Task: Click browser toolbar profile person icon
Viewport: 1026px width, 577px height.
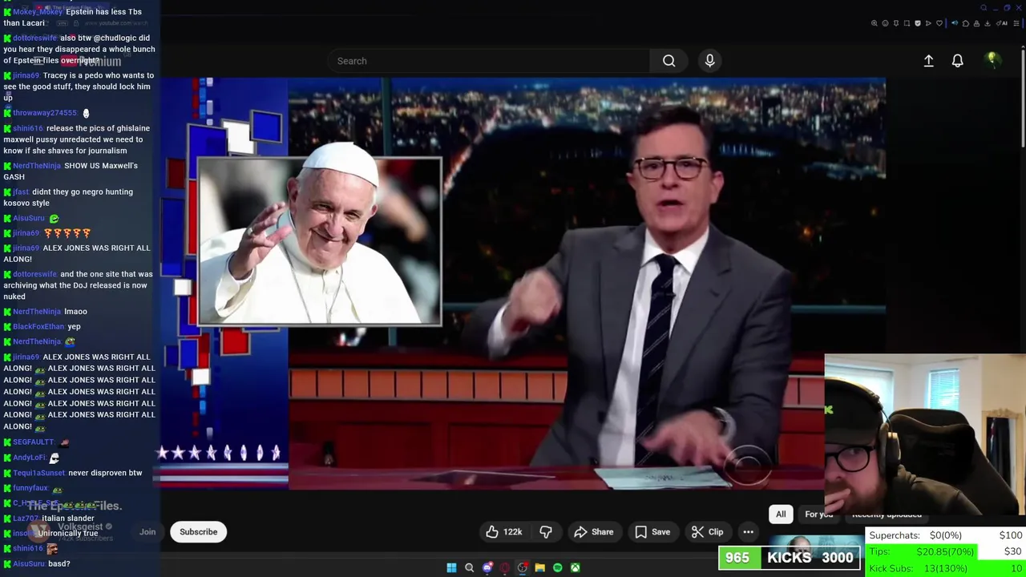Action: coord(976,23)
